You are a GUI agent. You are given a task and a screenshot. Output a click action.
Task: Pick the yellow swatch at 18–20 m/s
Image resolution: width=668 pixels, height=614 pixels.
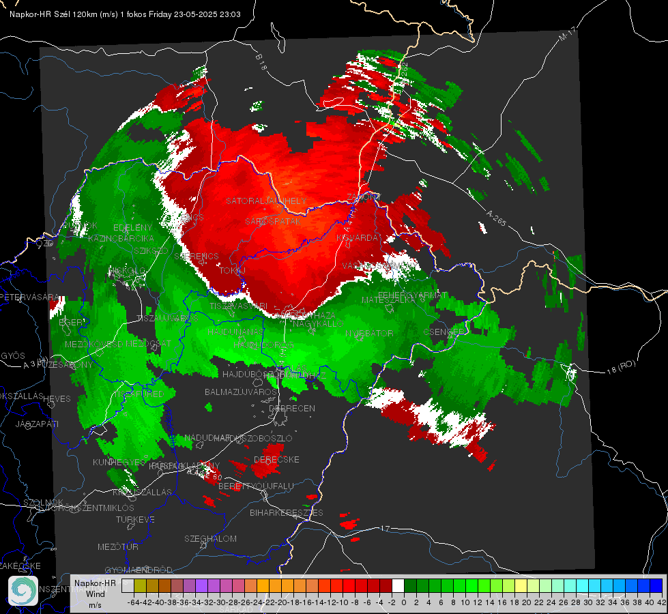[521, 585]
